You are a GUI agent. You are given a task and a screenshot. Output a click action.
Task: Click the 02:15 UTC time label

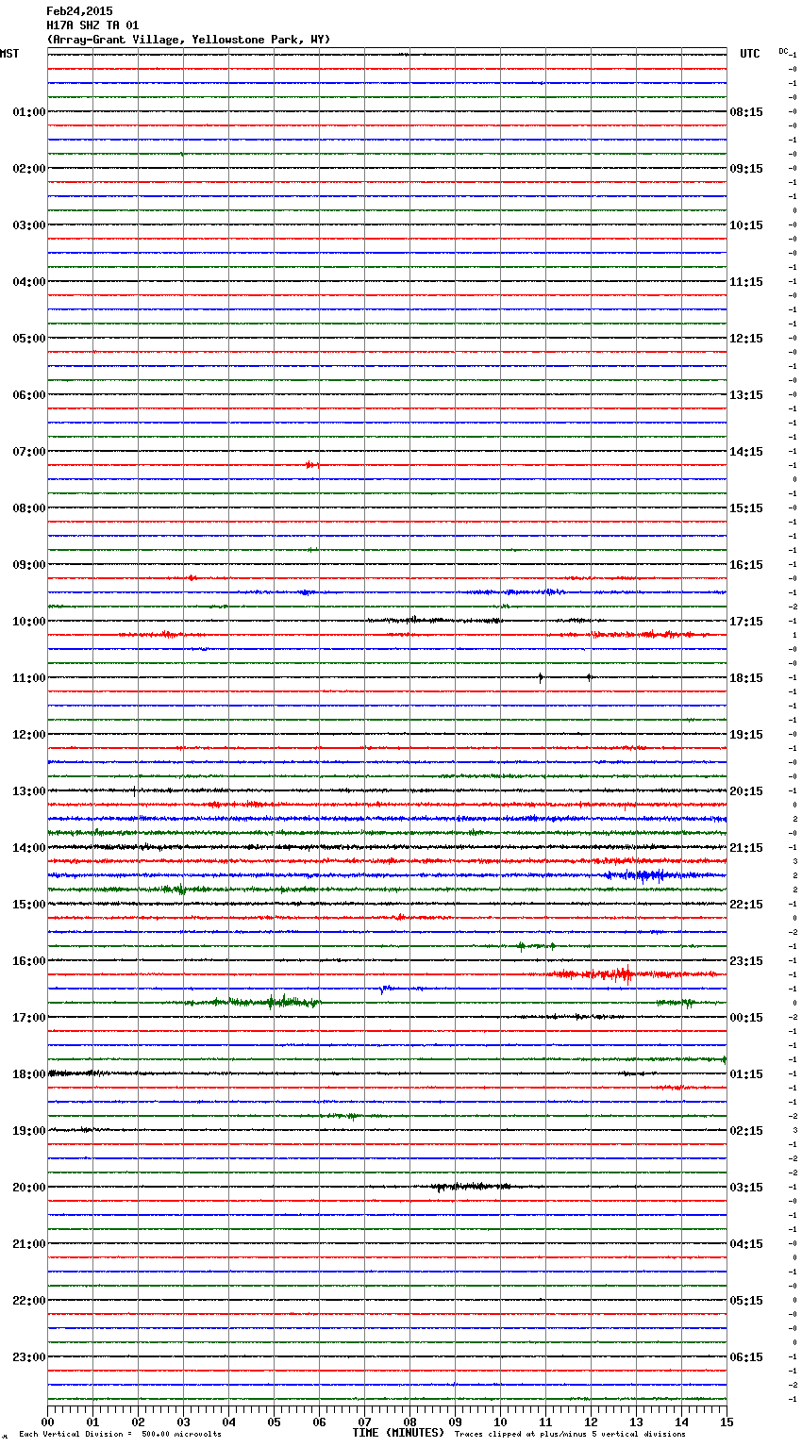click(x=746, y=1131)
